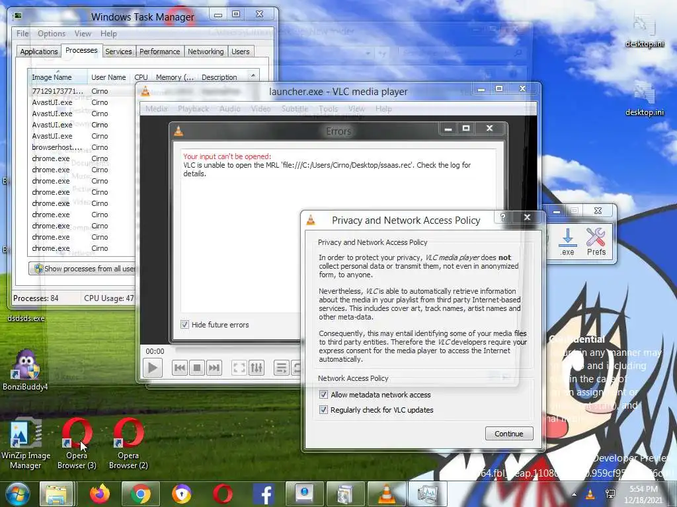Viewport: 677px width, 507px height.
Task: Select Opera Browser (2) desktop icon
Action: tap(128, 444)
